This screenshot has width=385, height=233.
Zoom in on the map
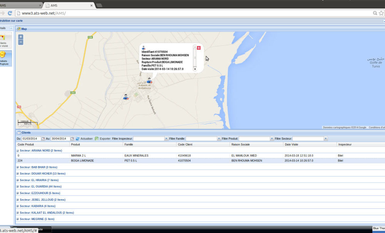coord(21,37)
